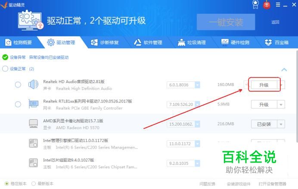The width and height of the screenshot is (298, 189).
Task: Click the motherboard icon for Intel芯片组驱动
Action: [x=33, y=163]
